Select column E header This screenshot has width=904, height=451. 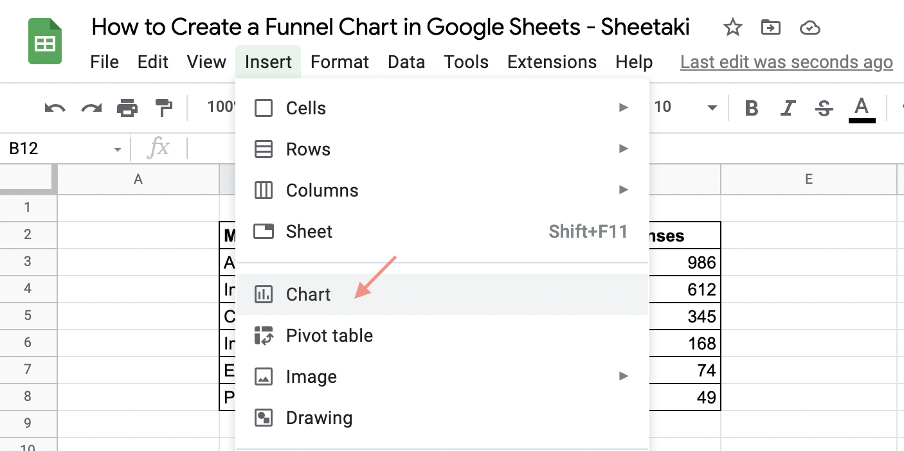pos(808,180)
